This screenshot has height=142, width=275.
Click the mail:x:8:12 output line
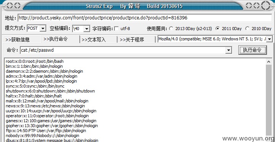(47, 101)
